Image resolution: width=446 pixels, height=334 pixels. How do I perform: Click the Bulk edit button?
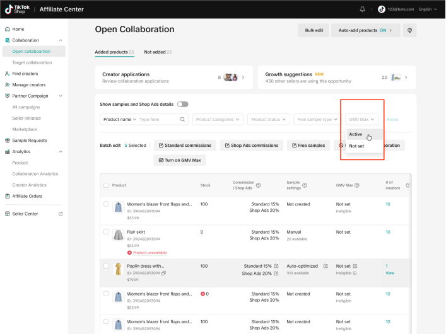(314, 30)
